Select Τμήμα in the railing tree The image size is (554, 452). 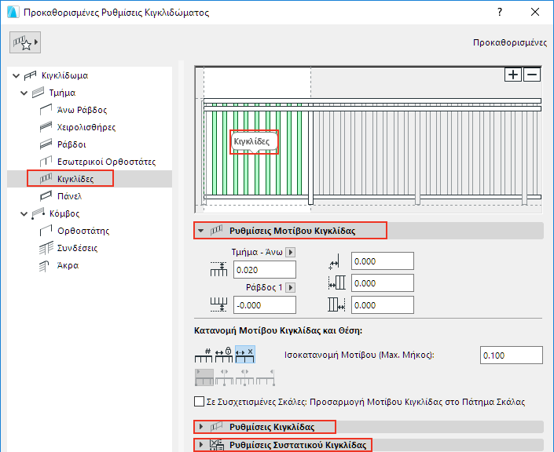tap(62, 93)
